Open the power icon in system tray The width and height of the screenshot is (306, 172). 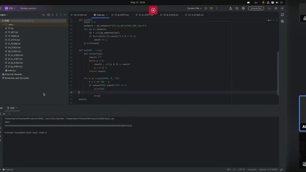click(x=282, y=2)
